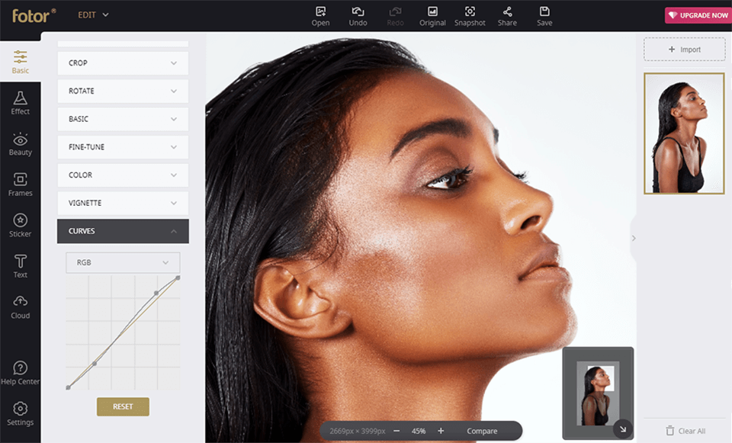The image size is (732, 443).
Task: Open the Cloud upload panel
Action: 20,307
